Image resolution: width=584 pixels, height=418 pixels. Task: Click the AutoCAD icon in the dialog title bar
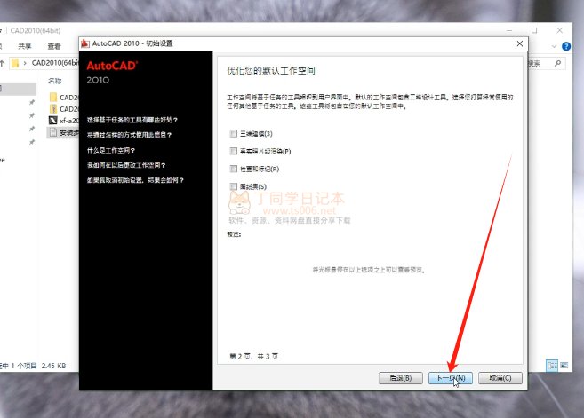[85, 43]
